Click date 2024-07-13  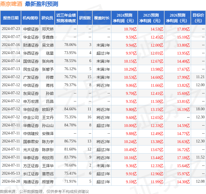point(11,69)
